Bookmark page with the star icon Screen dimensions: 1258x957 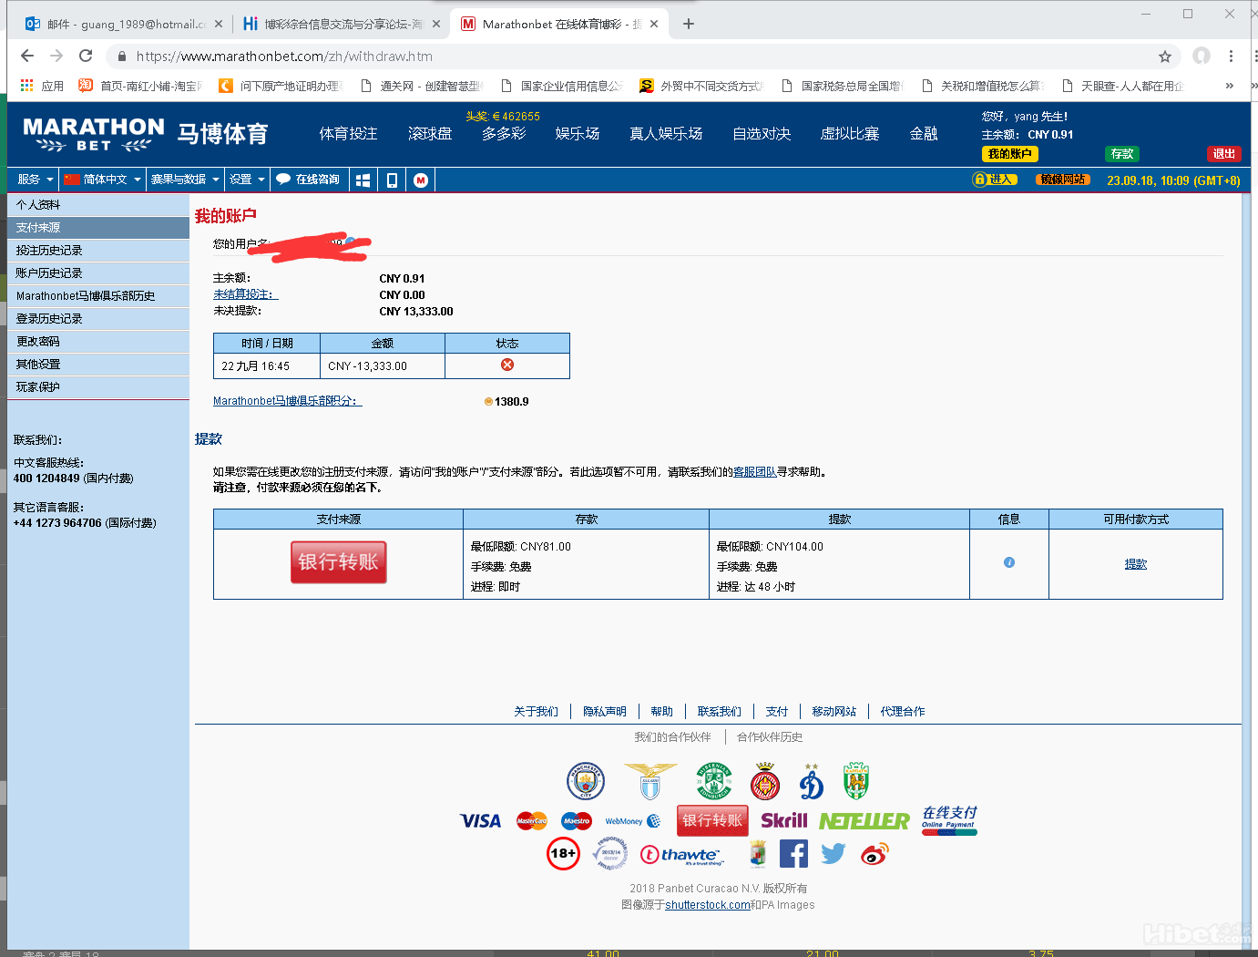coord(1164,57)
